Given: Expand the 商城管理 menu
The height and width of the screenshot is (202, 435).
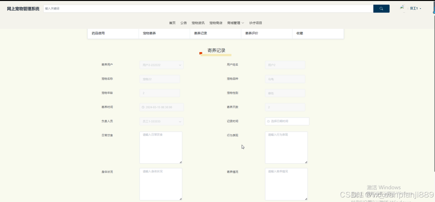Looking at the screenshot, I should [236, 23].
